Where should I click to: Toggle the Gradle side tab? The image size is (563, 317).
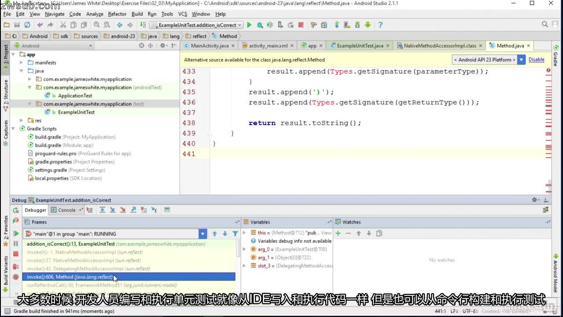pos(556,56)
